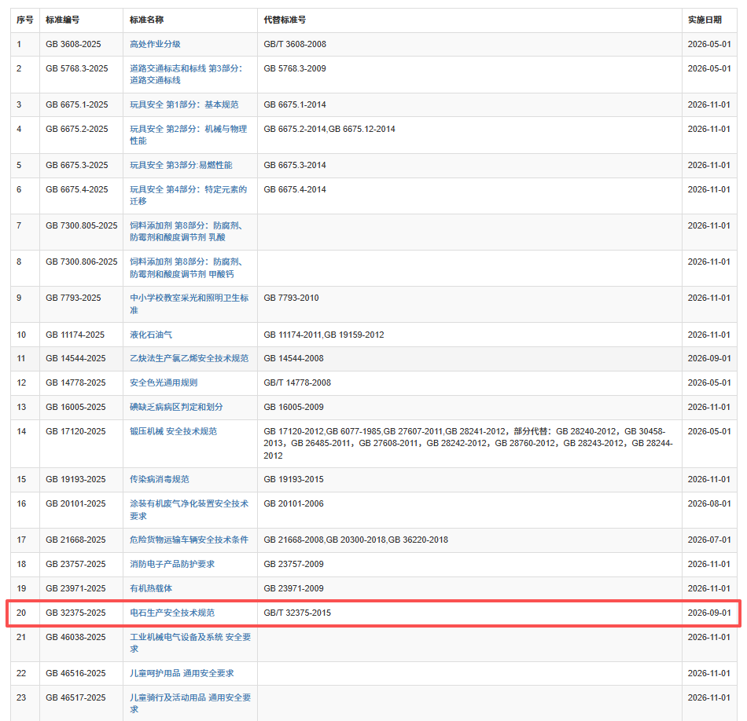Screen dimensions: 747x721
Task: Open 乙炔法生产氯乙烯安全技术规范 link
Action: [189, 358]
